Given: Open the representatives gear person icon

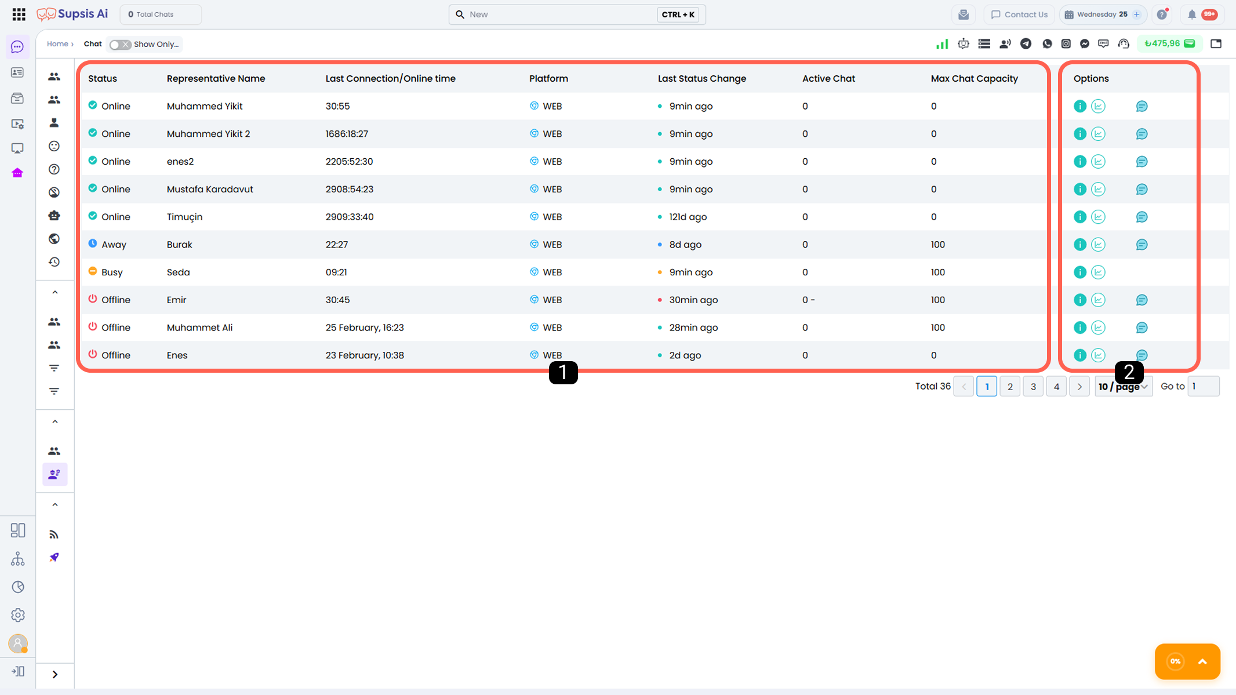Looking at the screenshot, I should click(x=54, y=474).
